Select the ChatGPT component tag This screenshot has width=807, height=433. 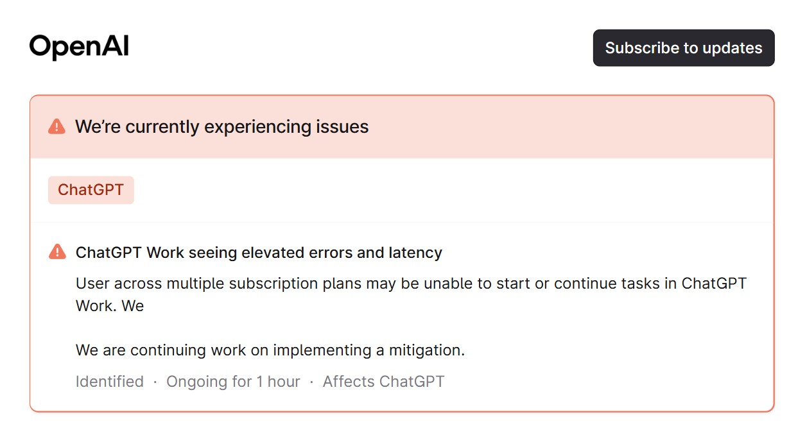(91, 190)
